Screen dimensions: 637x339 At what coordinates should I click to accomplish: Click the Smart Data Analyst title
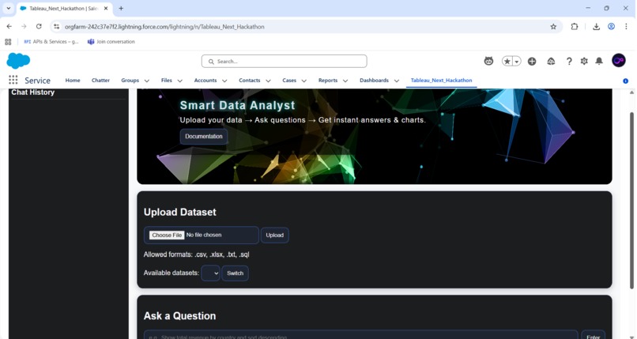237,106
